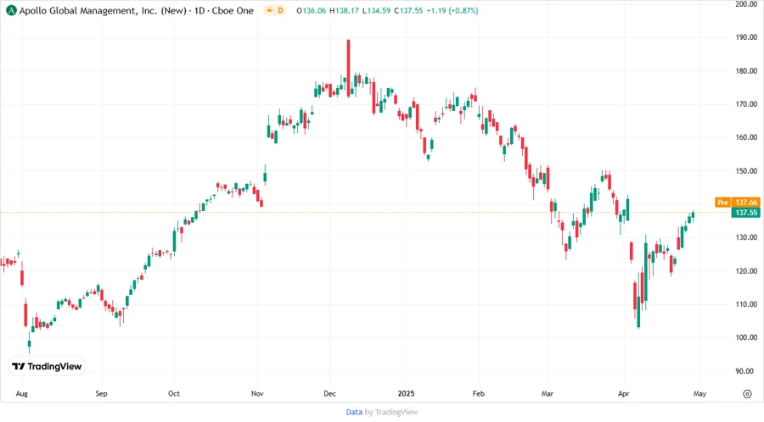The height and width of the screenshot is (422, 764).
Task: Click the Aug label on the time axis
Action: pyautogui.click(x=20, y=394)
